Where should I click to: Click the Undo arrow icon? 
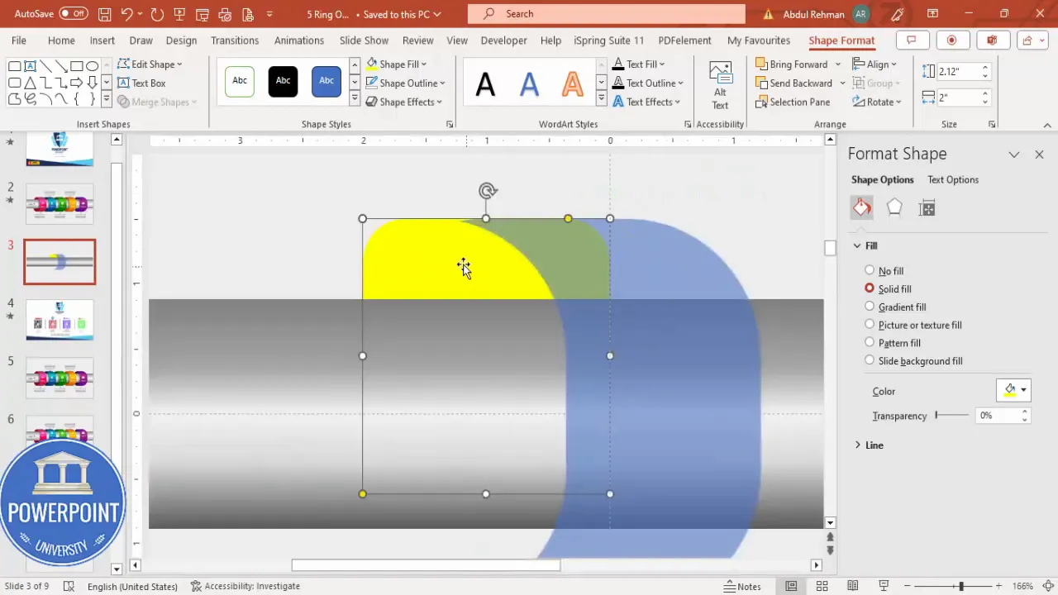[126, 14]
